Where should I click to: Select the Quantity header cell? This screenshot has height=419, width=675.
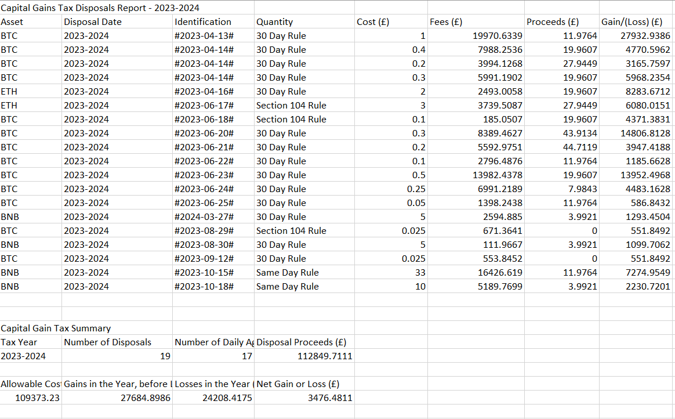[x=275, y=22]
